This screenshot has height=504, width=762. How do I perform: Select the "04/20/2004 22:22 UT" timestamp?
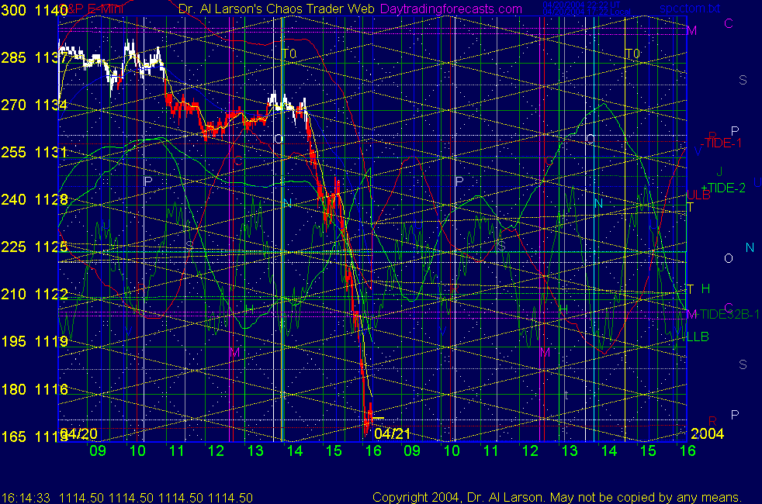coord(581,5)
